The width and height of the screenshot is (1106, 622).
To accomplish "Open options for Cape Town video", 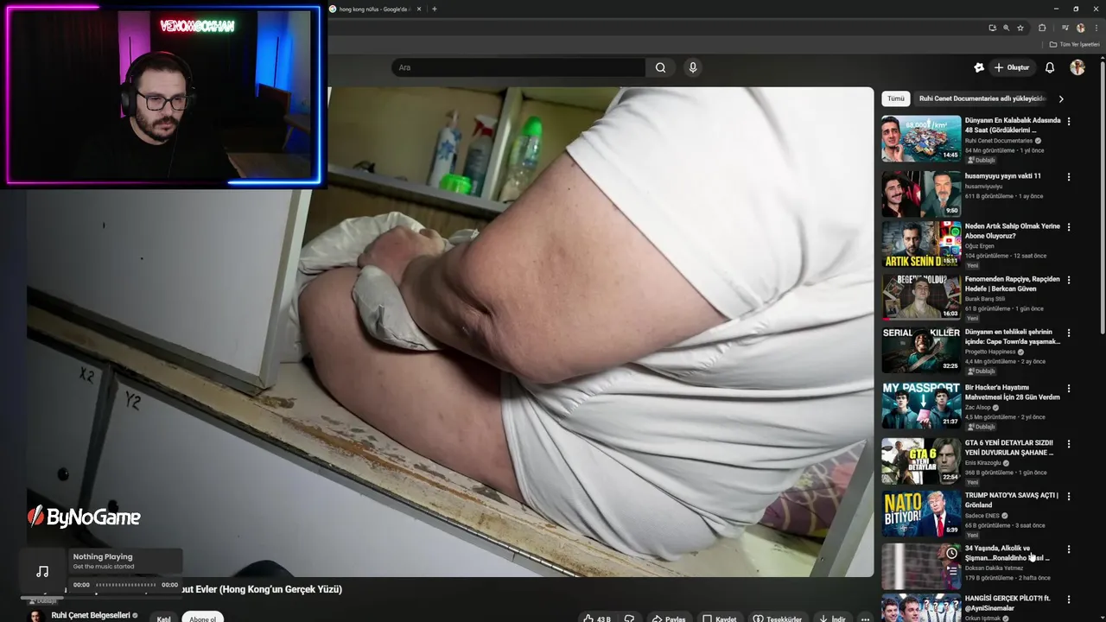I will pos(1069,333).
